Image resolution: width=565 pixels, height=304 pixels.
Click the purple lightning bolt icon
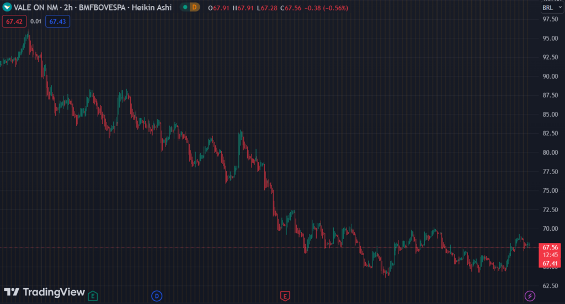click(x=530, y=296)
